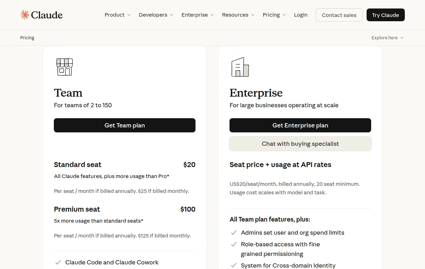This screenshot has width=425, height=269.
Task: Click checkmark beside Claude Code and Claude Cowork
Action: point(58,262)
